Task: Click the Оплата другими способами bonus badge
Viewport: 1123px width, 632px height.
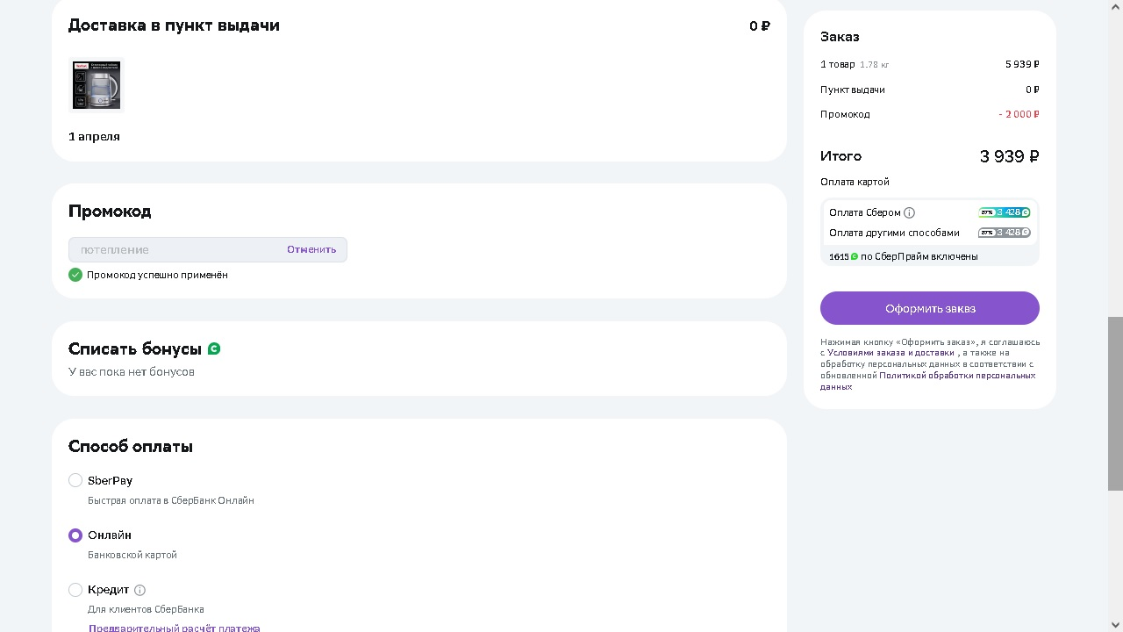Action: tap(1005, 233)
